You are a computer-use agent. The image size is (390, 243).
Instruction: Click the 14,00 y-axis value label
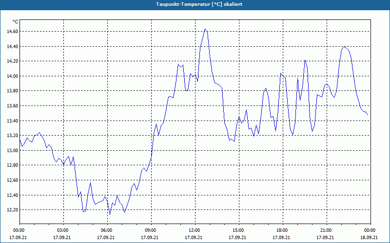click(11, 76)
